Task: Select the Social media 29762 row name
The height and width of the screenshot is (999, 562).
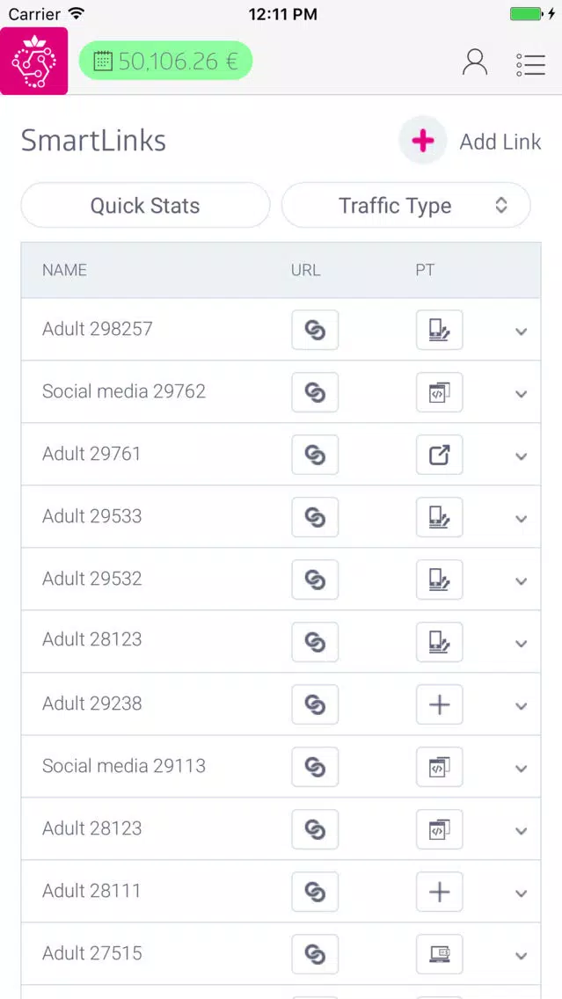Action: click(x=124, y=391)
